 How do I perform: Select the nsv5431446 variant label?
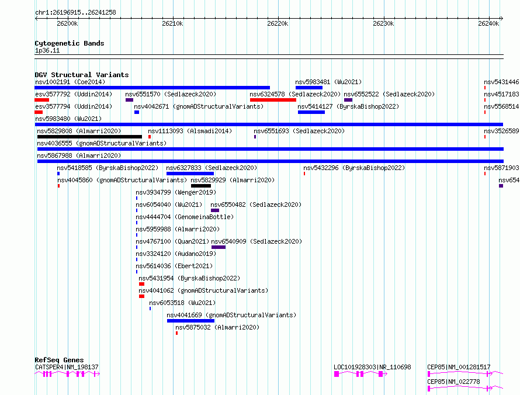(501, 82)
